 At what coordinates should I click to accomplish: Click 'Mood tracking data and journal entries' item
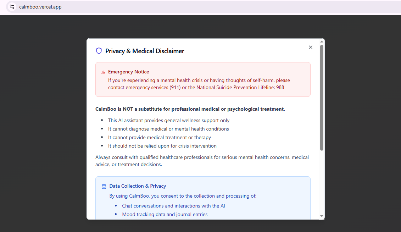pos(165,214)
